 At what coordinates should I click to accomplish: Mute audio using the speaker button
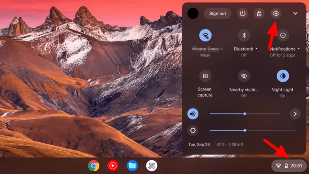193,113
